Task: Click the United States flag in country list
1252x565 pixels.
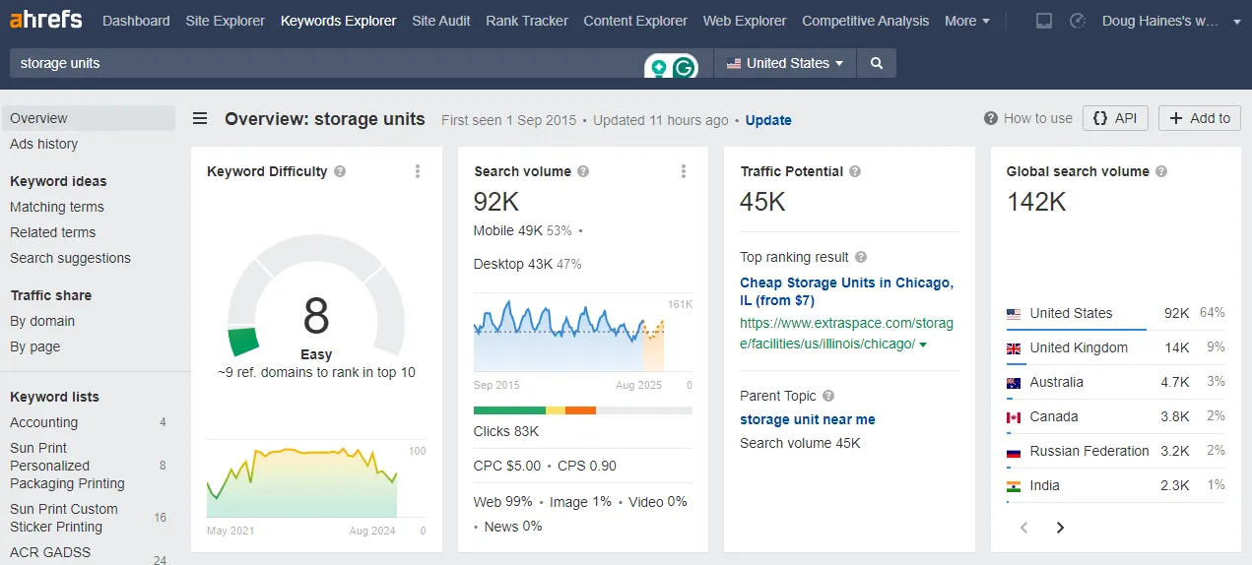Action: pyautogui.click(x=1014, y=314)
